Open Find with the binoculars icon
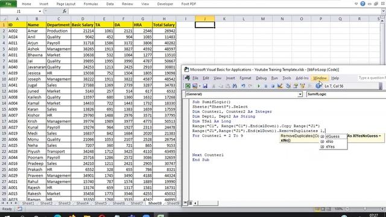The image size is (386, 217). click(235, 86)
